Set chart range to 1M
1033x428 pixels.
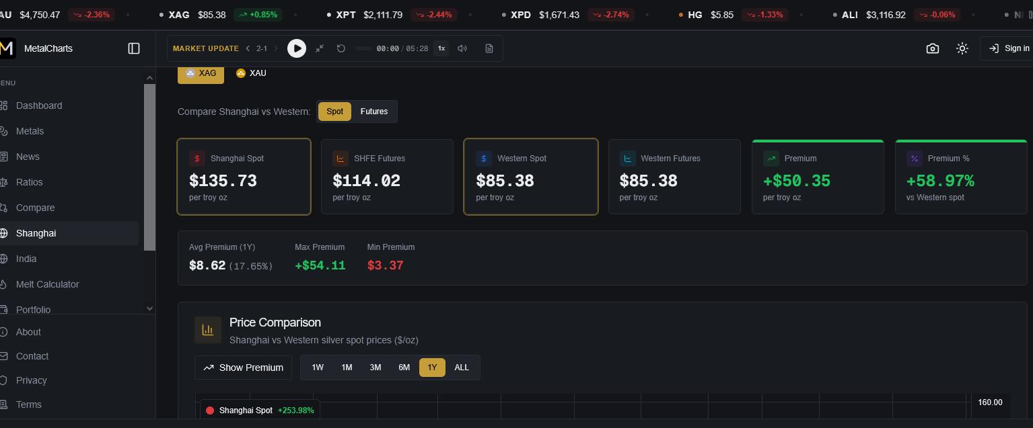click(347, 368)
